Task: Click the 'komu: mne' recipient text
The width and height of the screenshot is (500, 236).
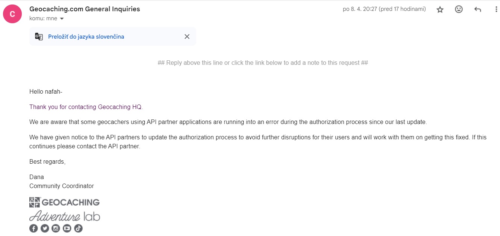Action: 43,19
